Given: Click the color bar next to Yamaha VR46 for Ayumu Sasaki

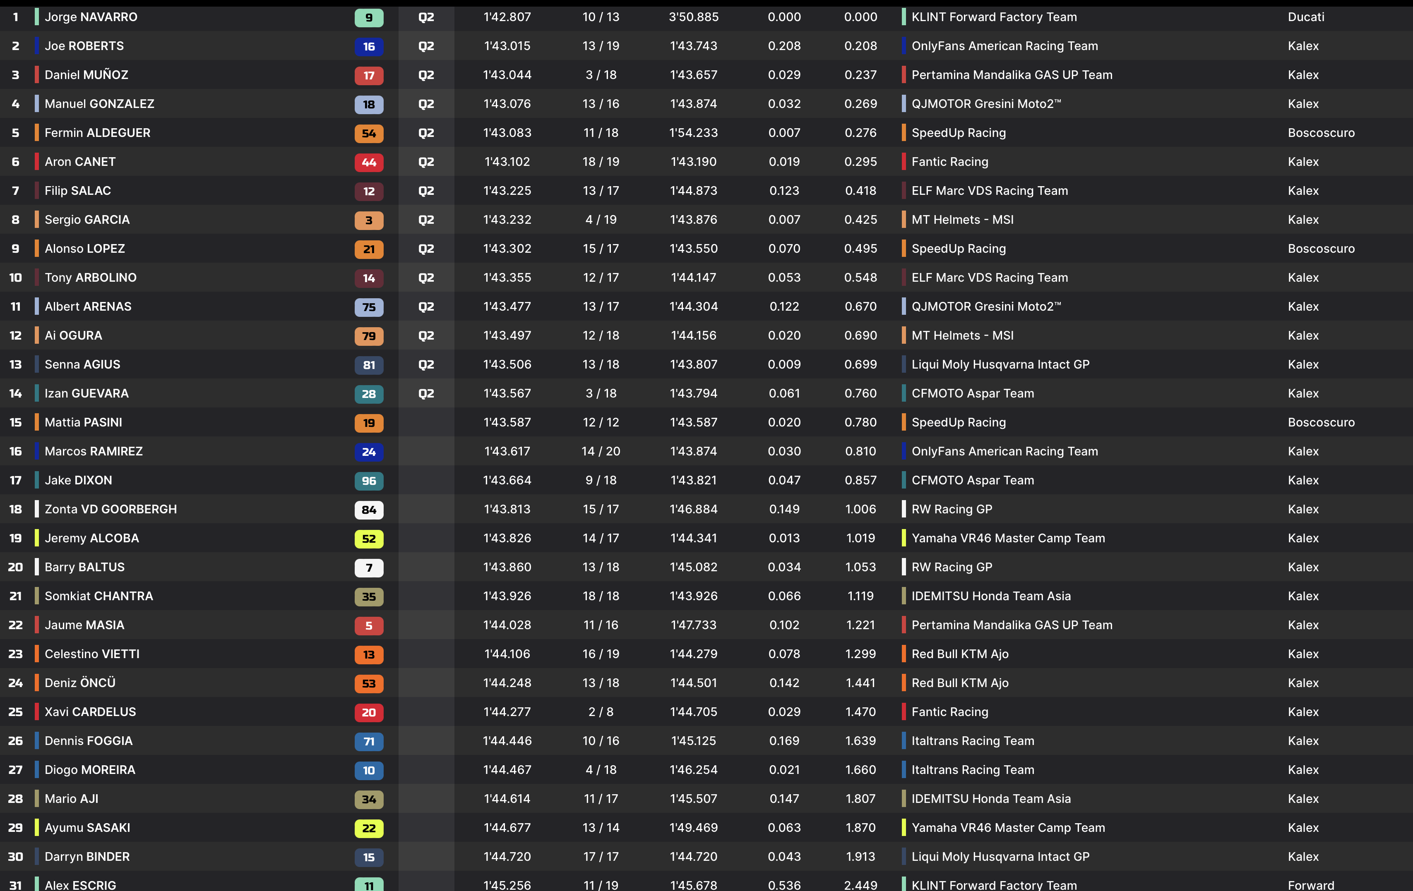Looking at the screenshot, I should click(904, 828).
